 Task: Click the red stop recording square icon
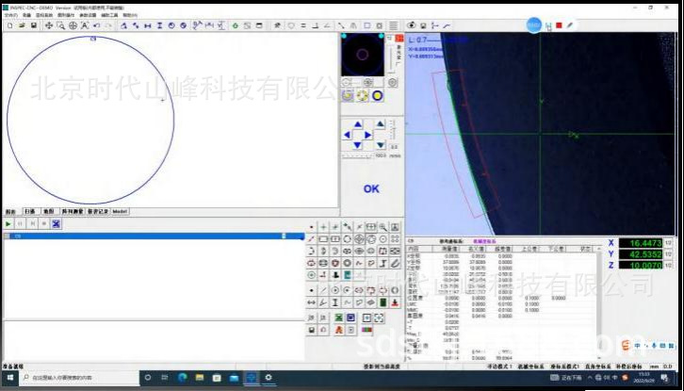coord(559,25)
